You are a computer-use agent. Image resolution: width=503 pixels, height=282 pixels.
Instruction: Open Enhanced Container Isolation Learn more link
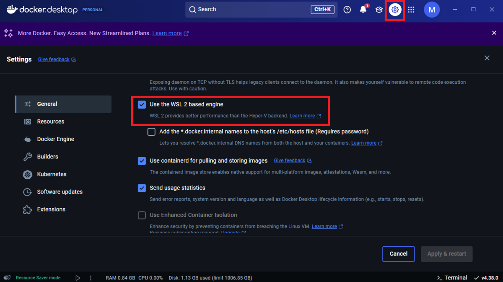[327, 227]
